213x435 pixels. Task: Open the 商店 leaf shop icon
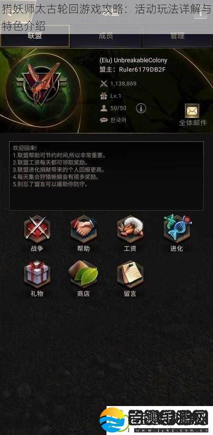point(83,274)
